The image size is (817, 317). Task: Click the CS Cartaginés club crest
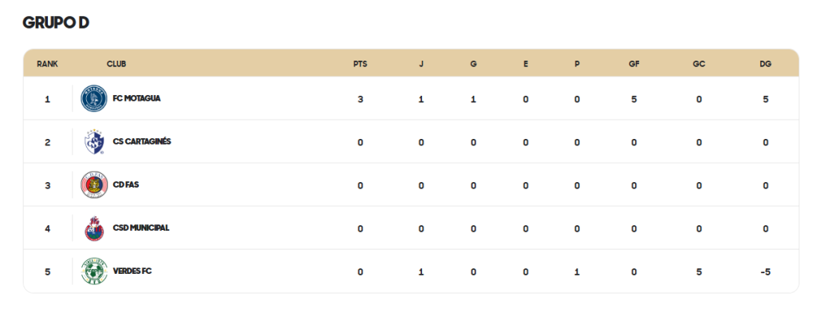click(94, 142)
